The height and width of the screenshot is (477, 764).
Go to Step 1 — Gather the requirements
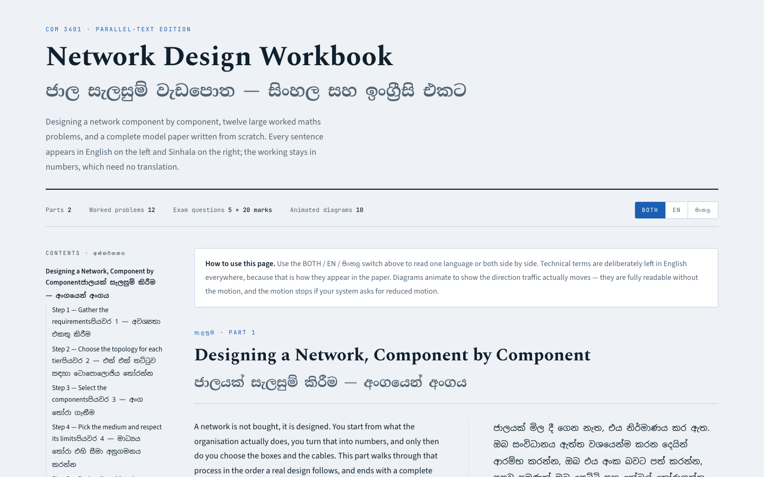[106, 322]
